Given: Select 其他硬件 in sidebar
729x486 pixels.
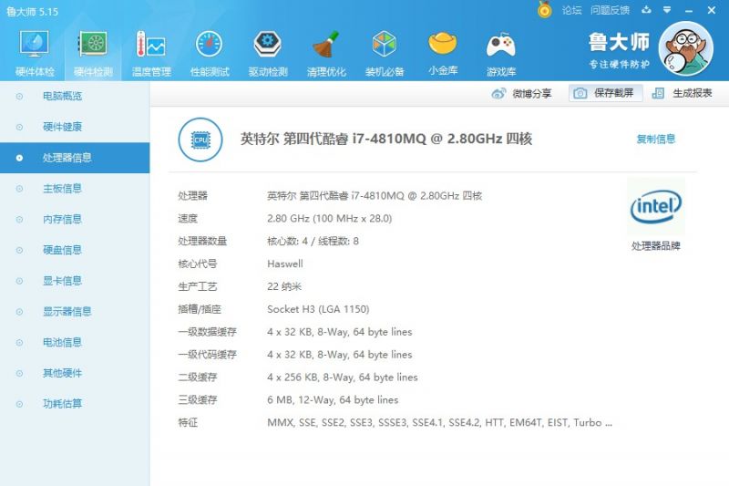Looking at the screenshot, I should click(75, 373).
